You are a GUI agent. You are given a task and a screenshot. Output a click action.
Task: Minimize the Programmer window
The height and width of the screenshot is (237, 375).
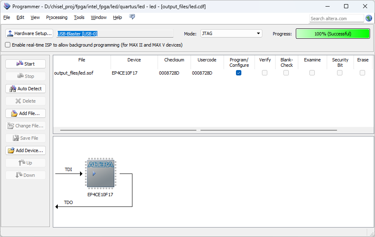point(328,6)
